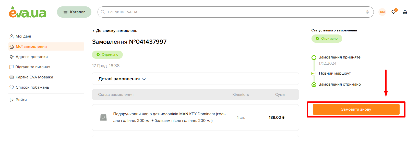Open the wishlist heart icon in header
Screen dimensions: 419x141
pos(394,12)
